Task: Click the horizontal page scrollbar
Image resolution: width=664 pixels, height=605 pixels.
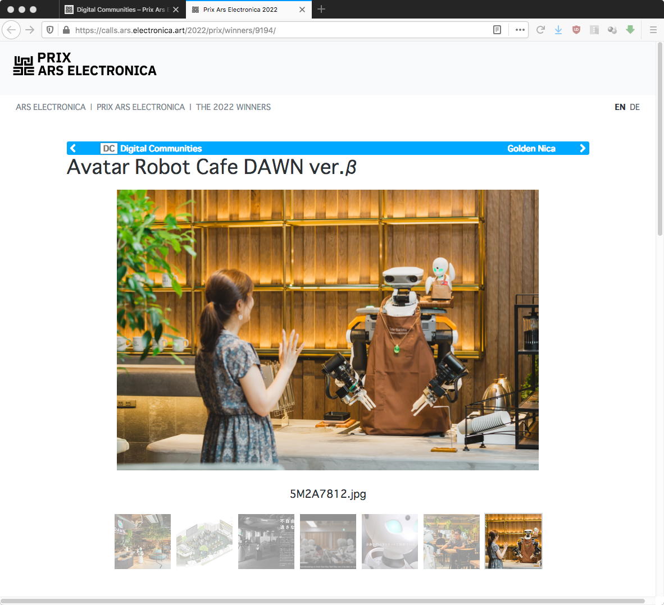Action: 322,601
